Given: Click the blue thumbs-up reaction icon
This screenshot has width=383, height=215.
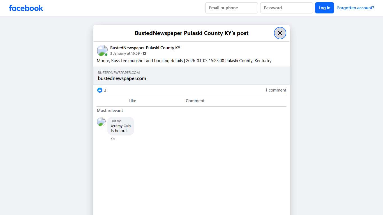Looking at the screenshot, I should tap(100, 90).
